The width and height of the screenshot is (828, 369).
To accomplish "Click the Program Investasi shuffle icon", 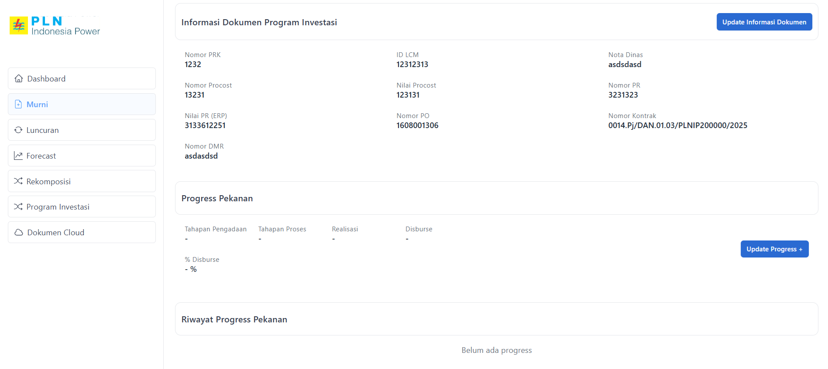I will [x=18, y=207].
